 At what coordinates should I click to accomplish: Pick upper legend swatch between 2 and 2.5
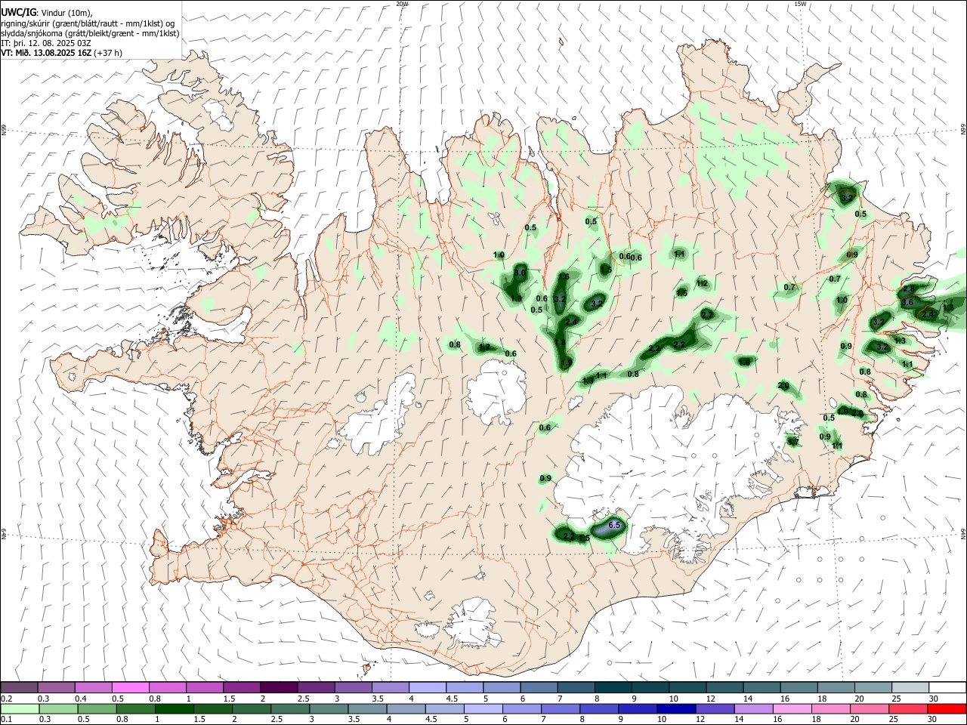(x=278, y=688)
